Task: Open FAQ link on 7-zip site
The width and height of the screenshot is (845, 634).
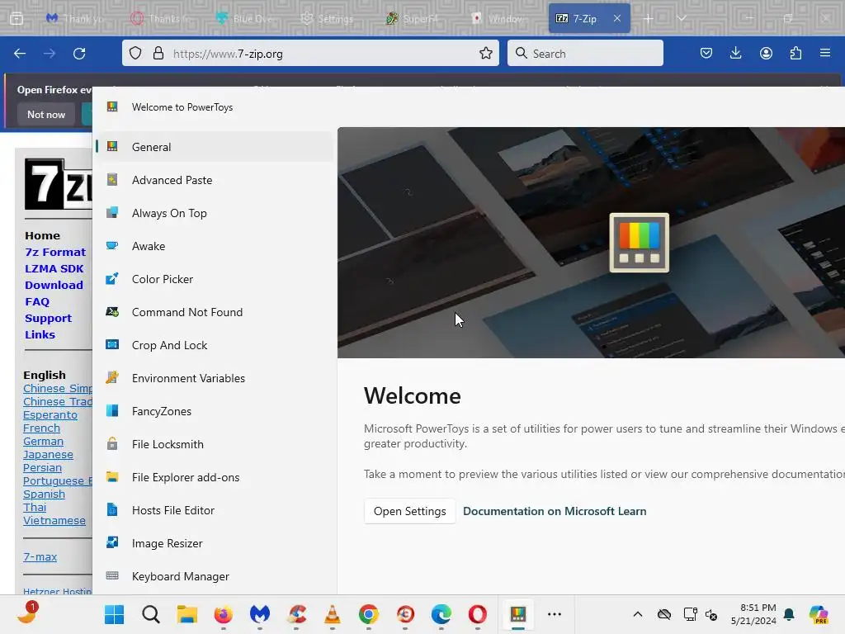Action: point(37,301)
